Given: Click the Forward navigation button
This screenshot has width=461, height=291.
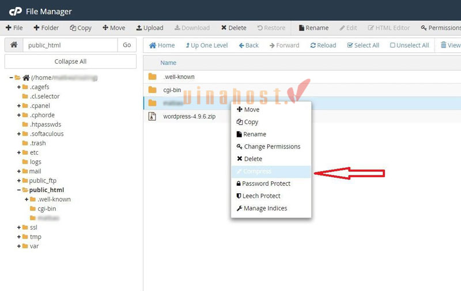Looking at the screenshot, I should [x=284, y=45].
